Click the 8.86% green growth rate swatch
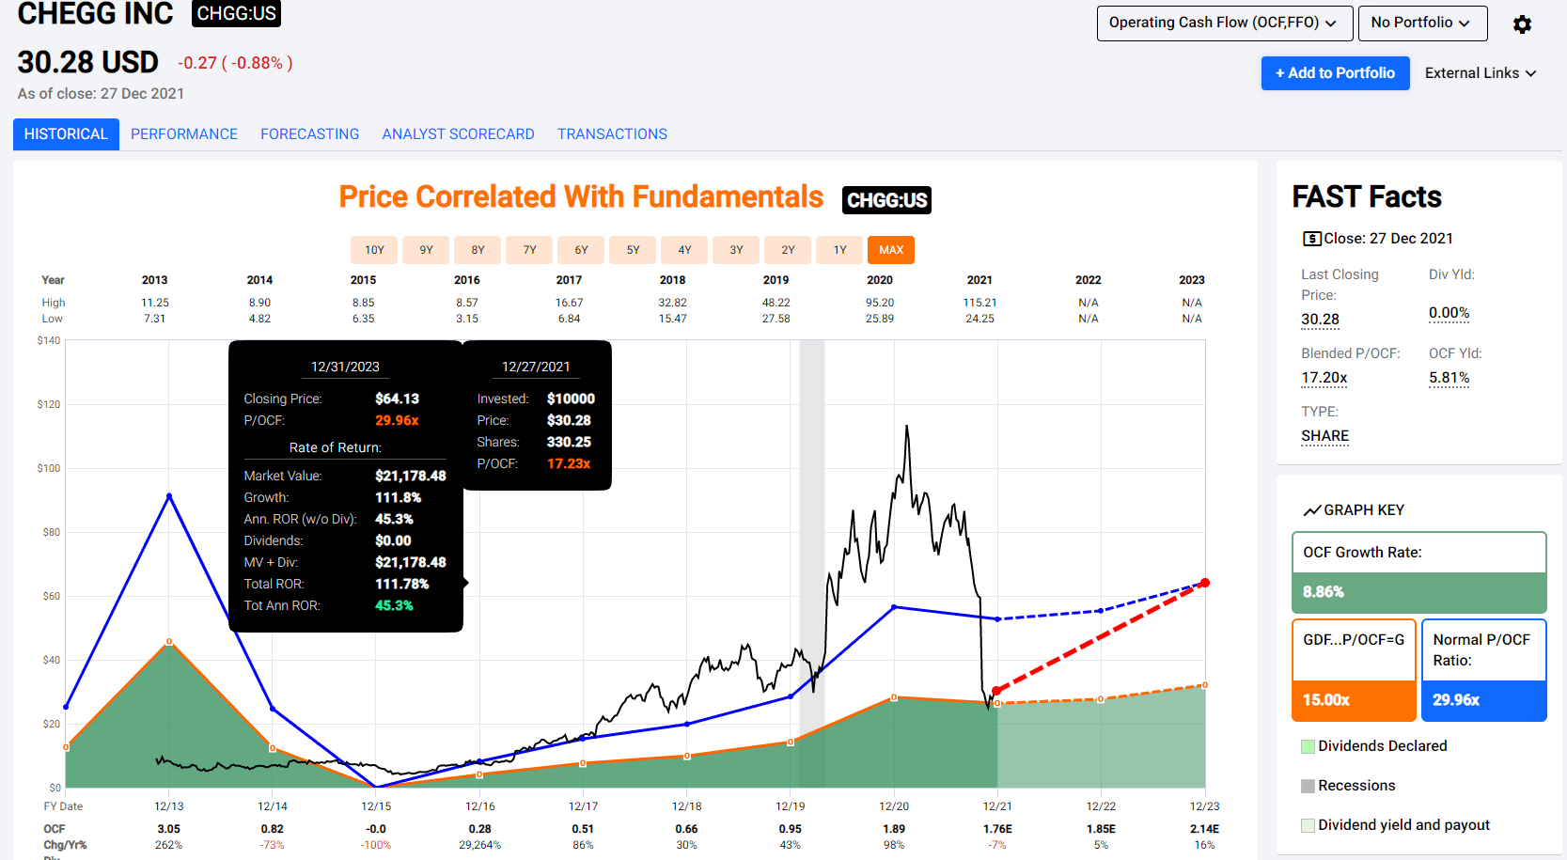The image size is (1567, 860). (1419, 592)
